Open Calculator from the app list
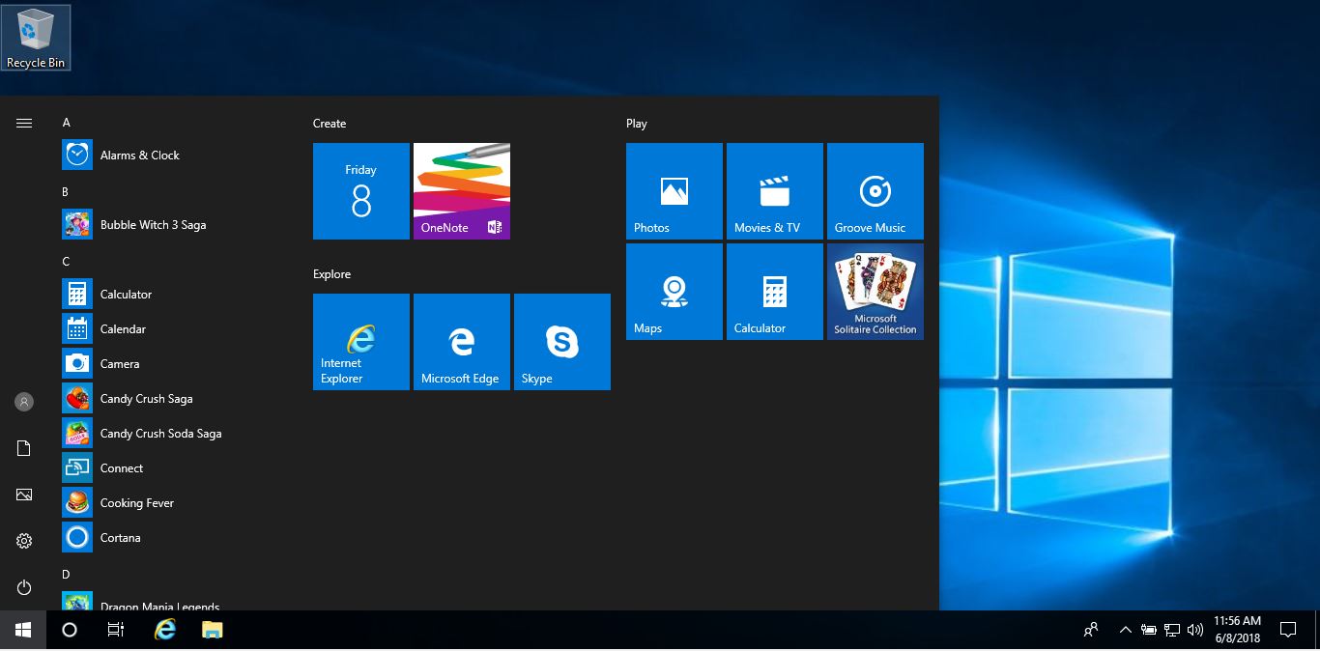This screenshot has height=651, width=1320. pos(174,294)
